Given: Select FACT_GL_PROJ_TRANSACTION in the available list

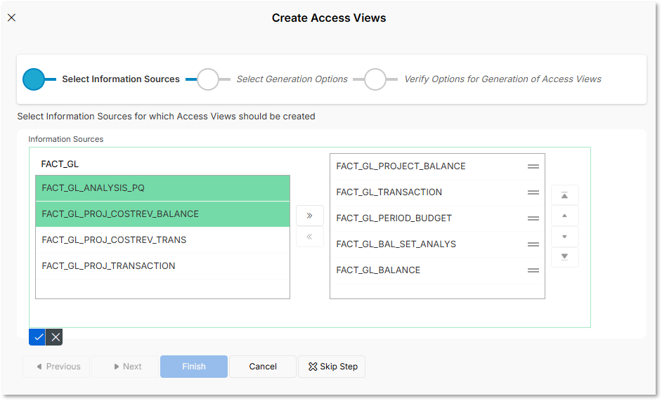Looking at the screenshot, I should (162, 266).
